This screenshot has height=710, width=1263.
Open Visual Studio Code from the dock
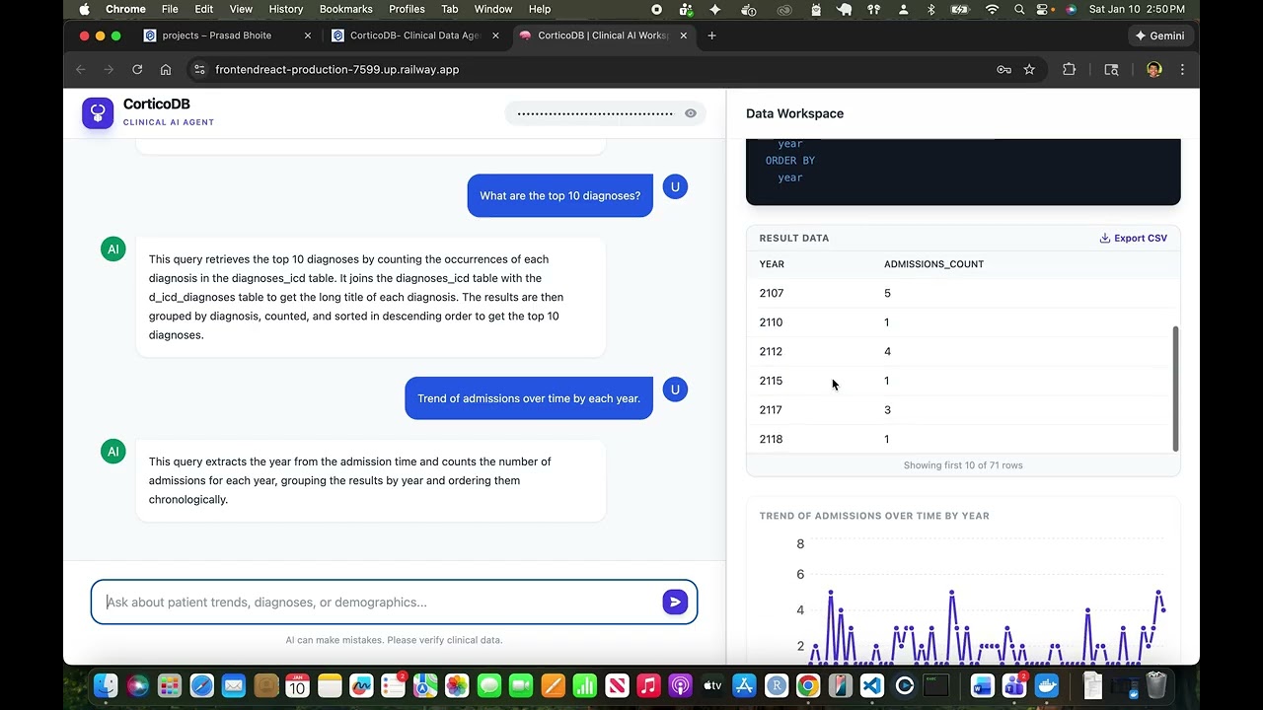(x=872, y=685)
